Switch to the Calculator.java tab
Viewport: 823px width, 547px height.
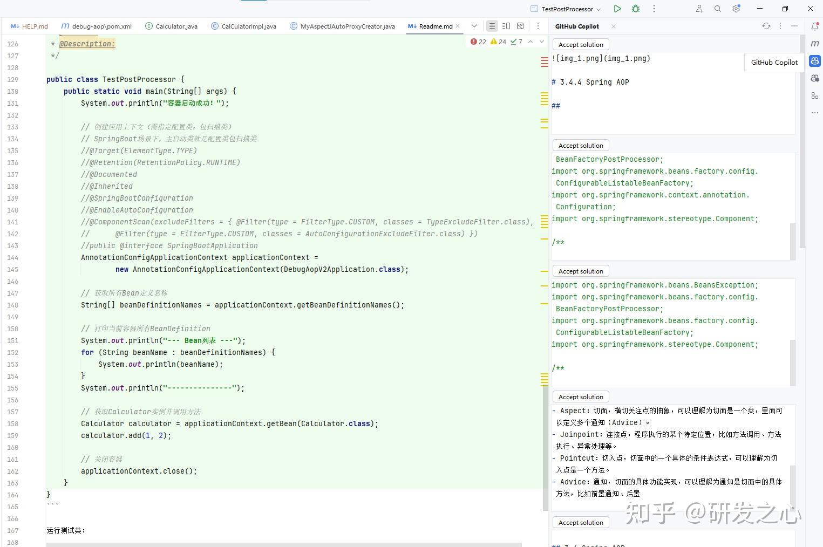[175, 25]
